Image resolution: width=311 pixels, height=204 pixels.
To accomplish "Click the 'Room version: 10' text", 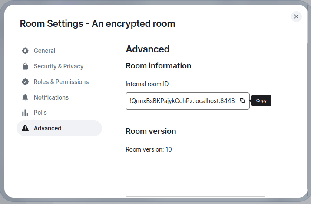I will click(x=149, y=149).
